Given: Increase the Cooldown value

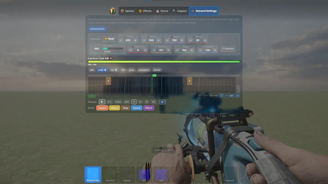Looking at the screenshot, I should click(x=215, y=50).
